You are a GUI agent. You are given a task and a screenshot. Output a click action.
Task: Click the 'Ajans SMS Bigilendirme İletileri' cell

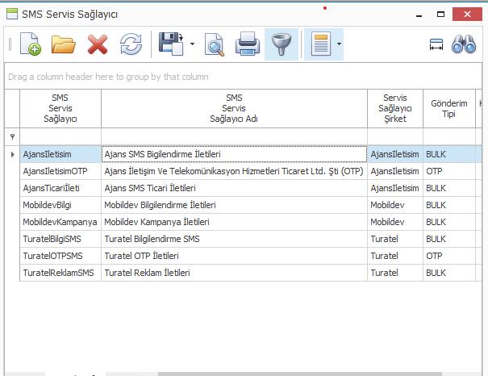234,154
